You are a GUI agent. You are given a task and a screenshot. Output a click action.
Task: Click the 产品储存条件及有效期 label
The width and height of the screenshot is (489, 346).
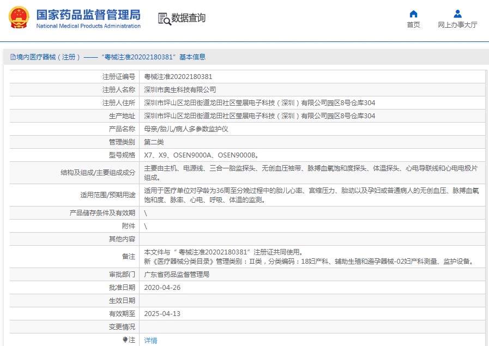[x=102, y=213]
